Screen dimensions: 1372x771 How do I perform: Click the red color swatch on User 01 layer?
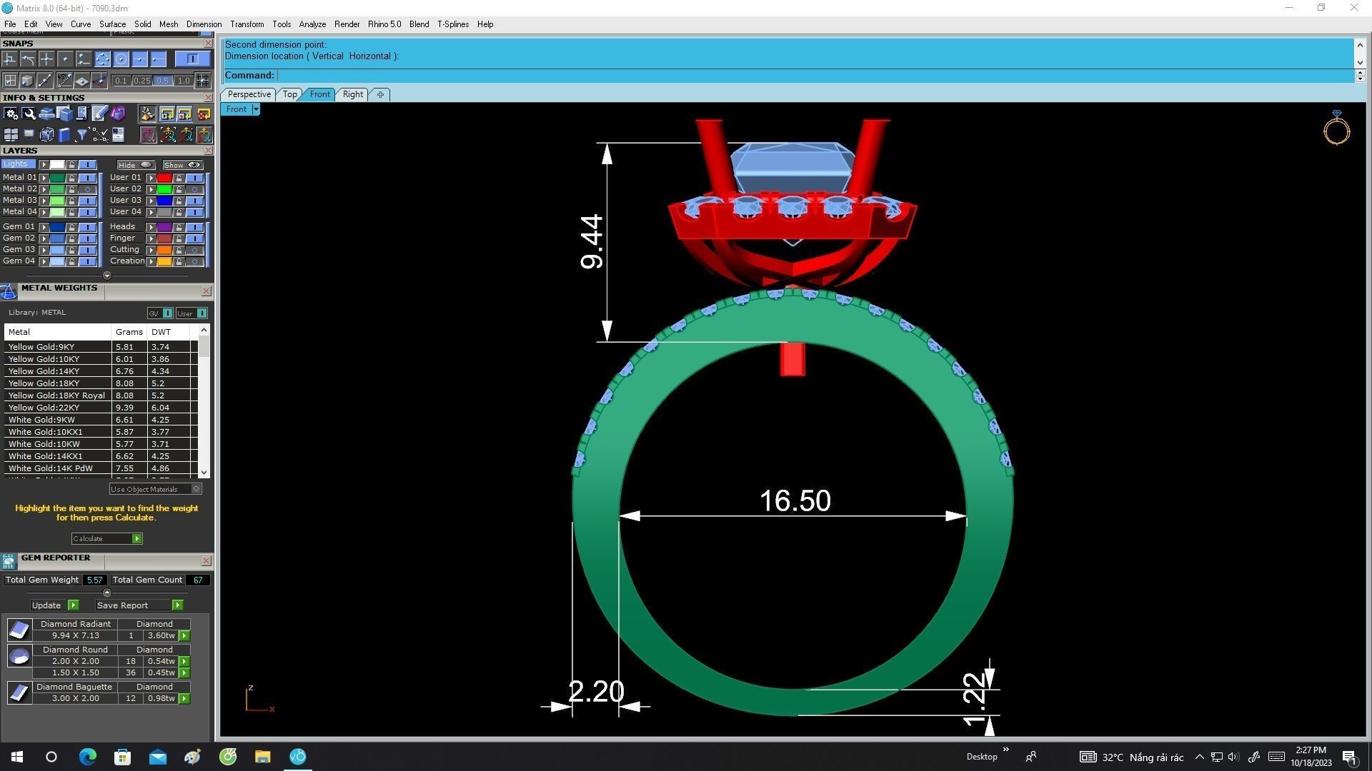pos(164,178)
